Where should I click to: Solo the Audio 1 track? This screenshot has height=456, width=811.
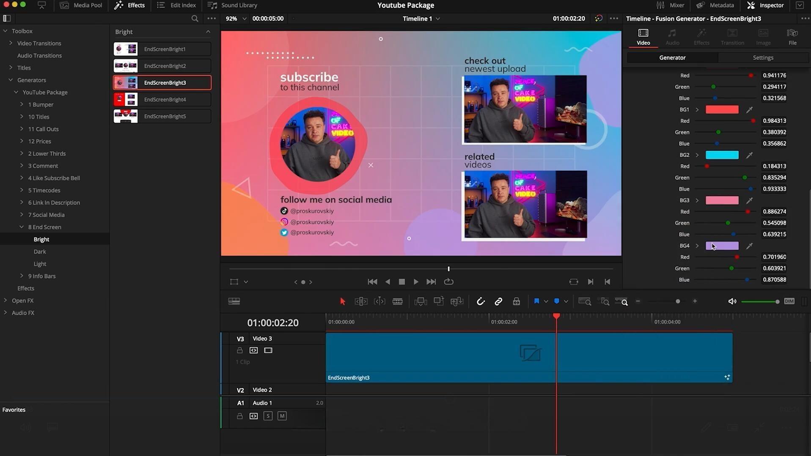[268, 416]
